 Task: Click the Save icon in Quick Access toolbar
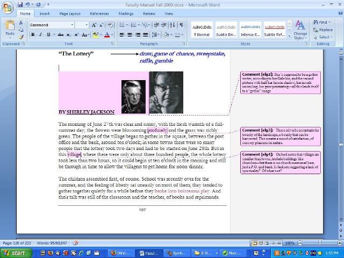tap(19, 4)
